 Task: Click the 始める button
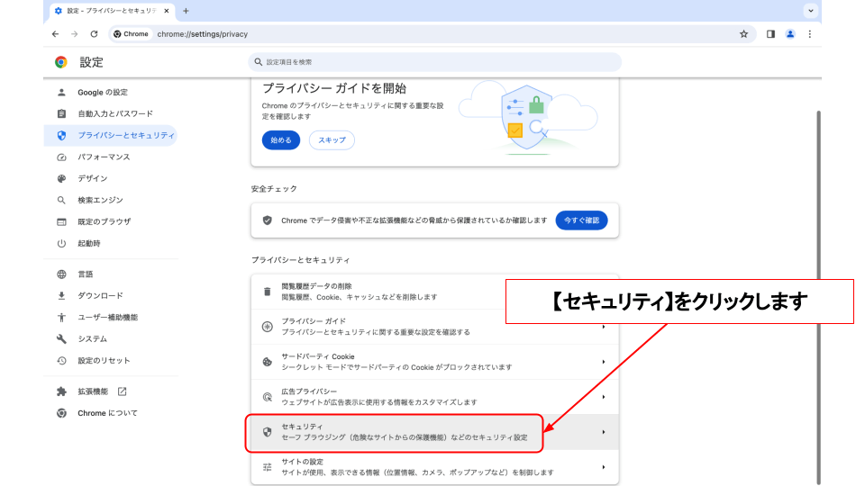click(281, 140)
